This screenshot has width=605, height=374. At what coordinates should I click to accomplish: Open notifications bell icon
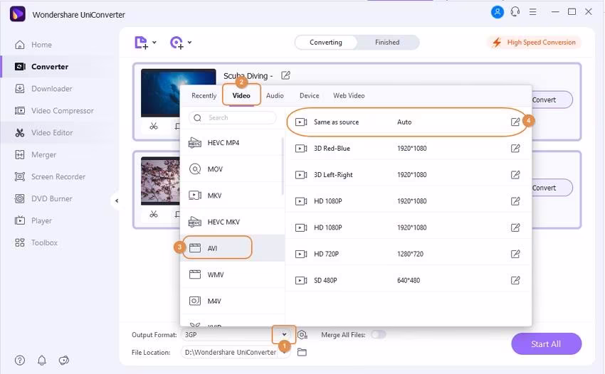tap(42, 360)
